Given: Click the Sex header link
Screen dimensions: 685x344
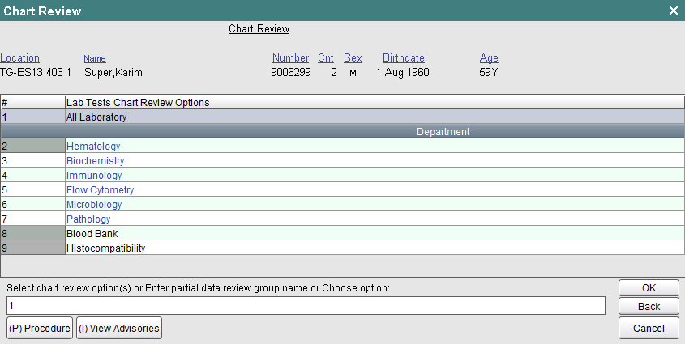Looking at the screenshot, I should tap(353, 58).
